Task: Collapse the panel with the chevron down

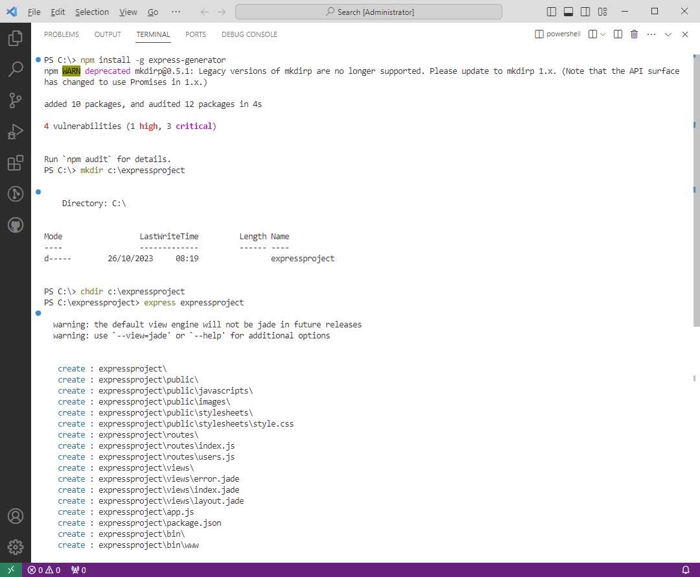Action: 668,34
